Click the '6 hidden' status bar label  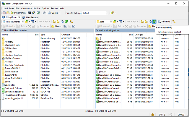click(x=89, y=111)
